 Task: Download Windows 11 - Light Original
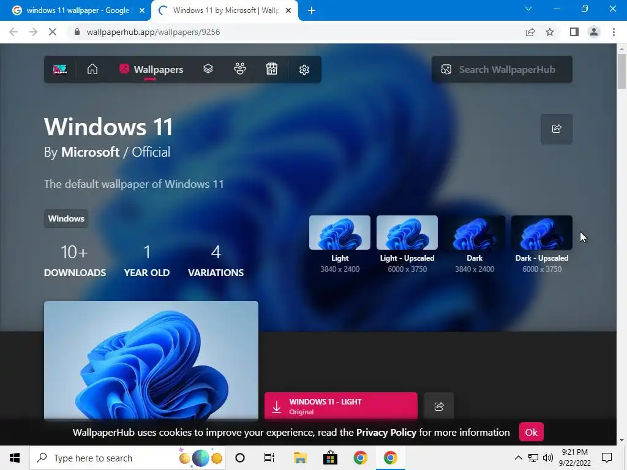[340, 406]
